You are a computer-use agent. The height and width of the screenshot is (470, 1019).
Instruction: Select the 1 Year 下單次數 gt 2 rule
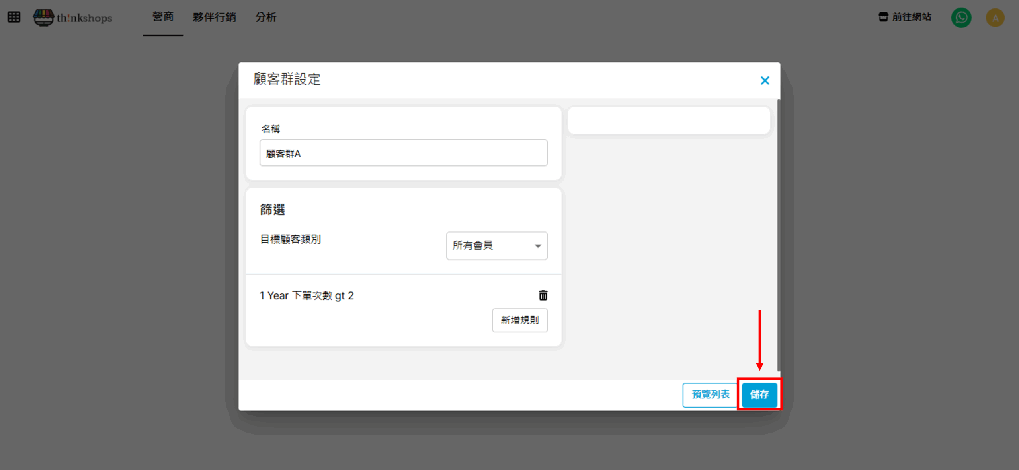(x=306, y=296)
